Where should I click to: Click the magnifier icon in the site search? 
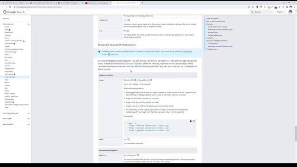(x=252, y=12)
